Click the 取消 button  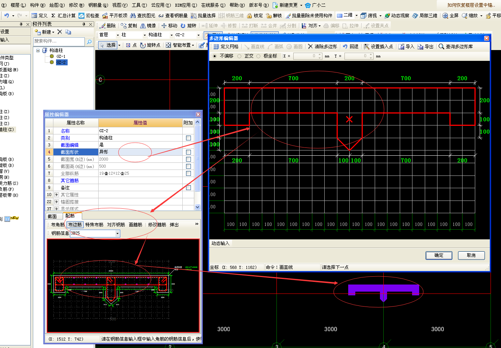[x=471, y=255]
